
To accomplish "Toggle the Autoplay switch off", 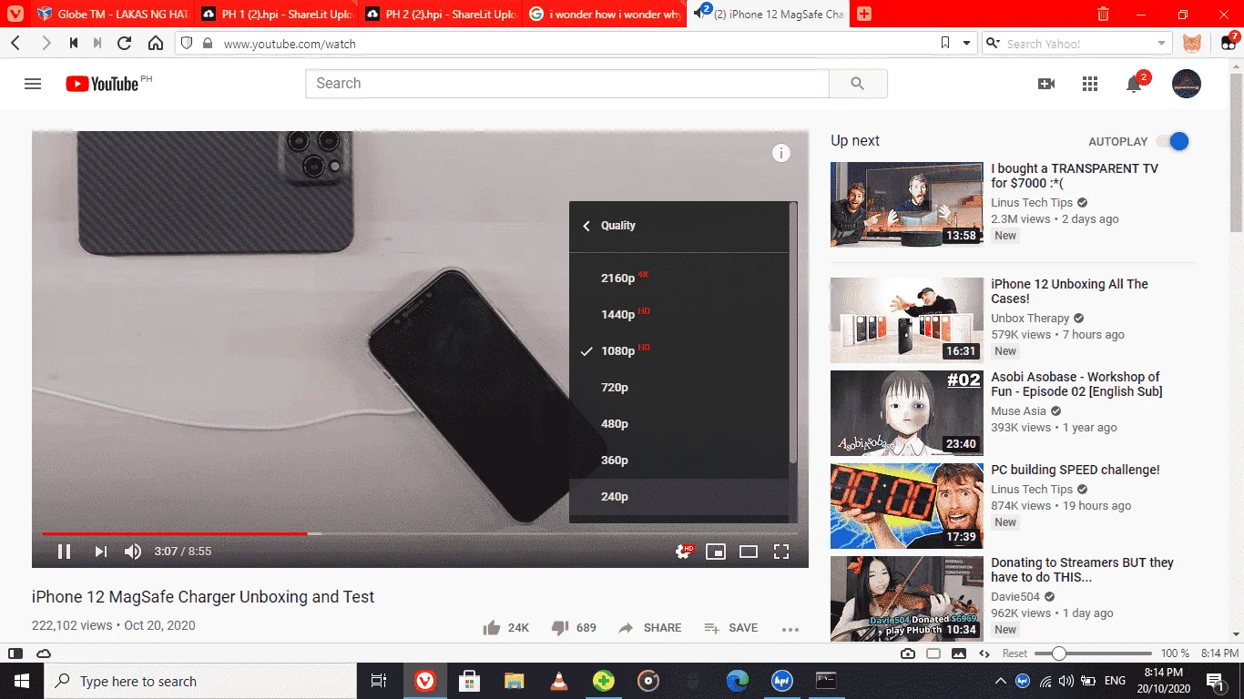I will point(1173,141).
